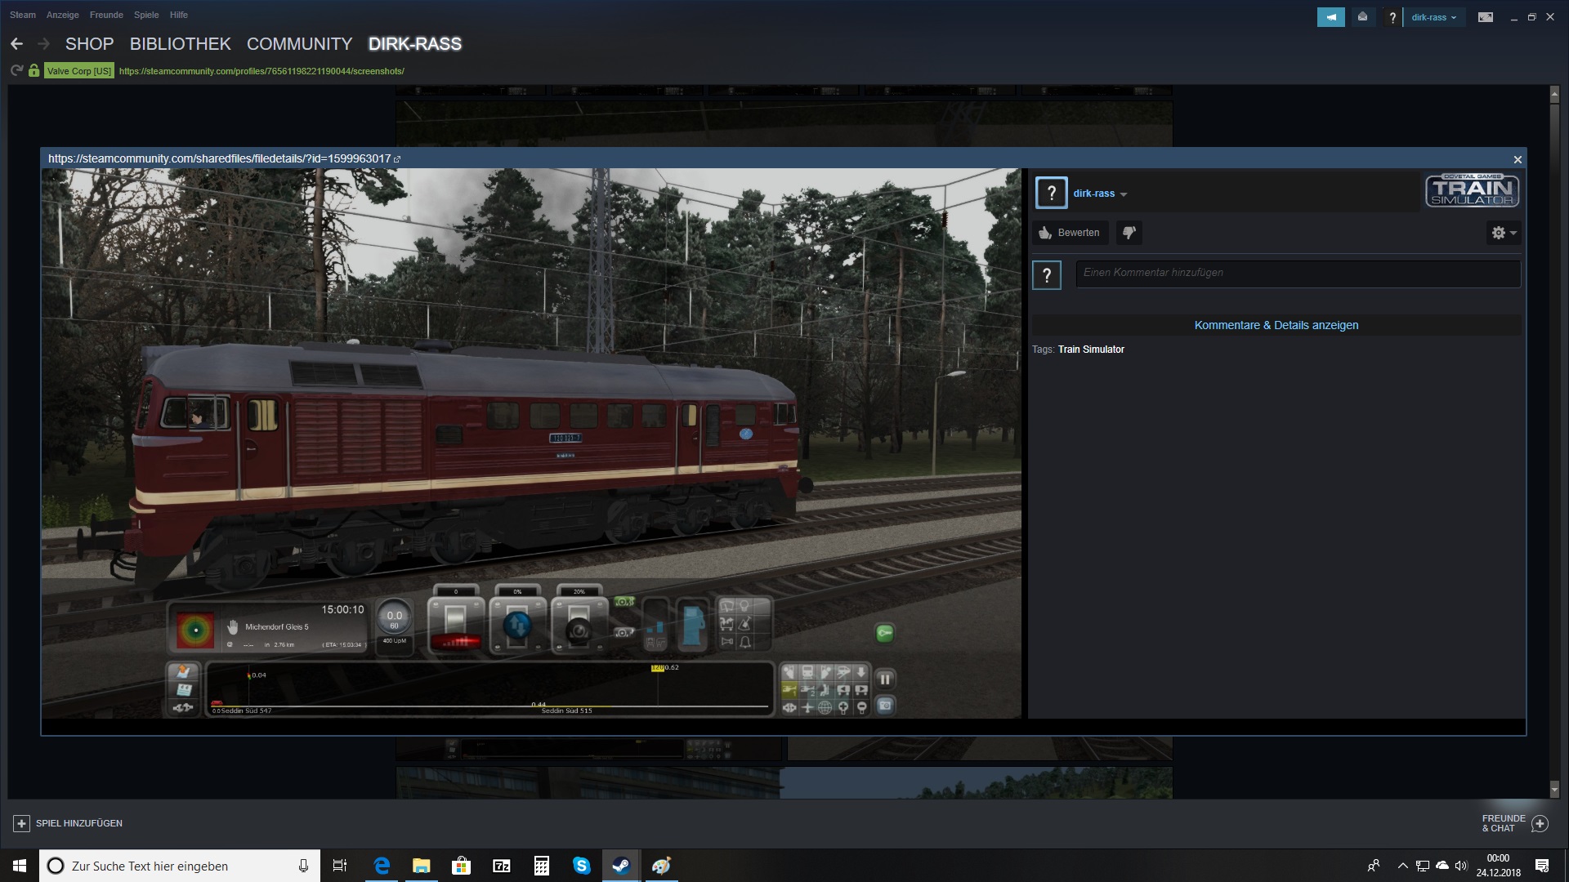This screenshot has width=1569, height=882.
Task: Click the announcements megaphone icon
Action: [1330, 17]
